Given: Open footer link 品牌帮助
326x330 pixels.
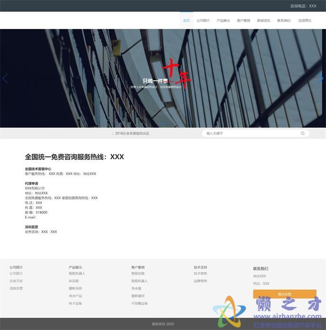Looking at the screenshot, I should tap(200, 281).
